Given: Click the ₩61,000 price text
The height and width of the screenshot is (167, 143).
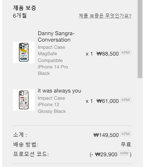Looking at the screenshot, I should (x=108, y=101).
